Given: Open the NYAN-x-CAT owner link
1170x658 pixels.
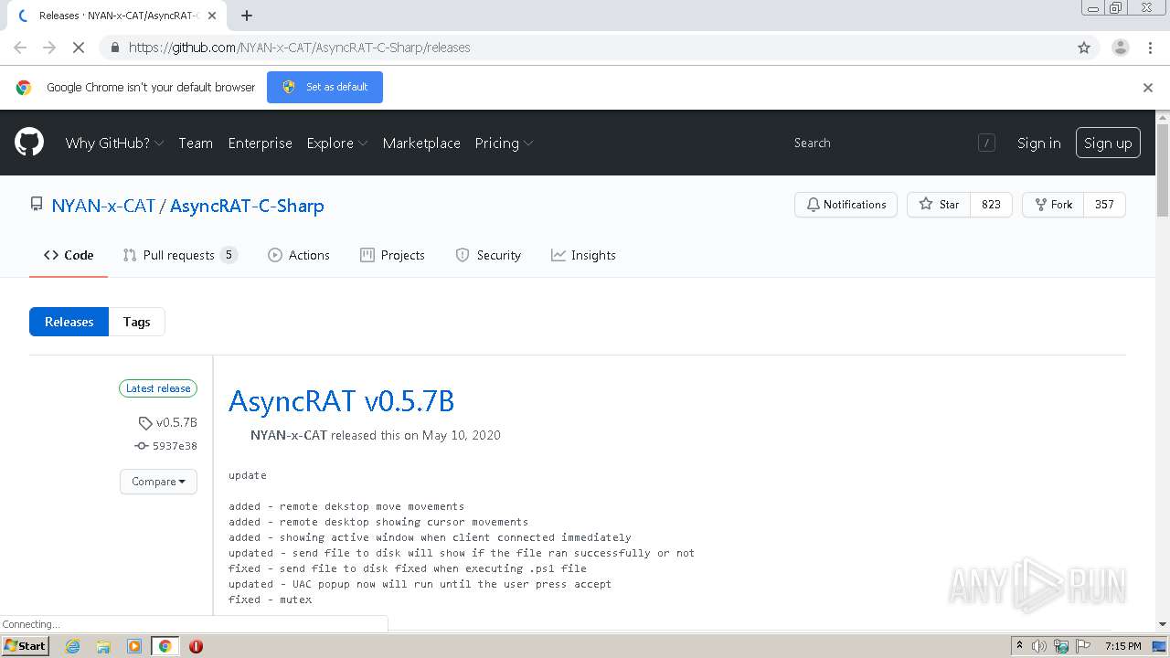Looking at the screenshot, I should point(103,206).
